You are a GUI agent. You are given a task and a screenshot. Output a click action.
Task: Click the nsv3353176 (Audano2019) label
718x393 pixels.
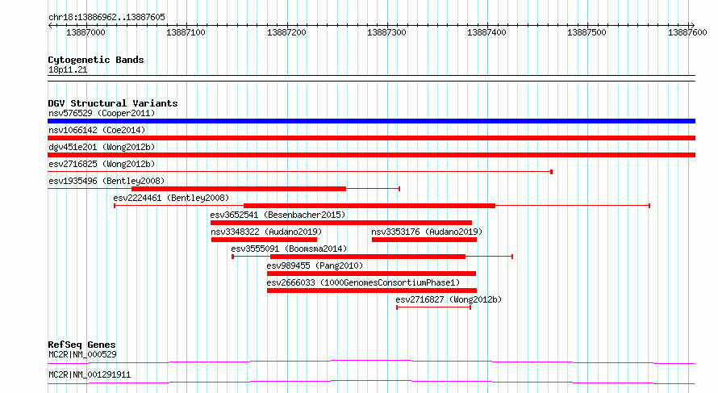pyautogui.click(x=427, y=232)
